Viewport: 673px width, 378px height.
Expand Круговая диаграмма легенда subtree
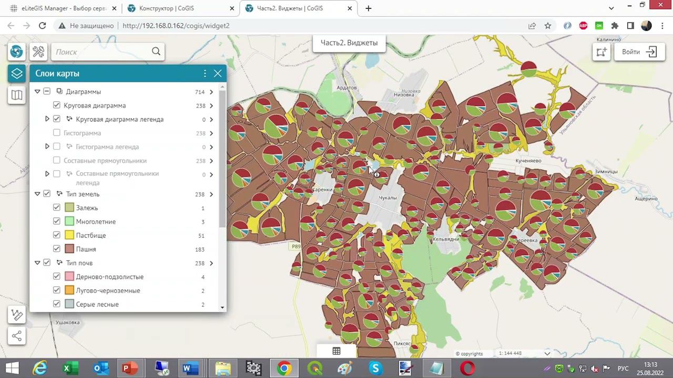point(47,119)
